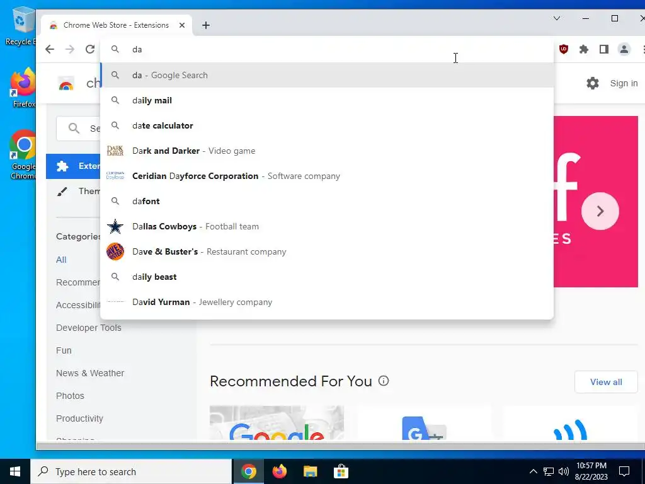Open the notification center icon

pyautogui.click(x=624, y=471)
